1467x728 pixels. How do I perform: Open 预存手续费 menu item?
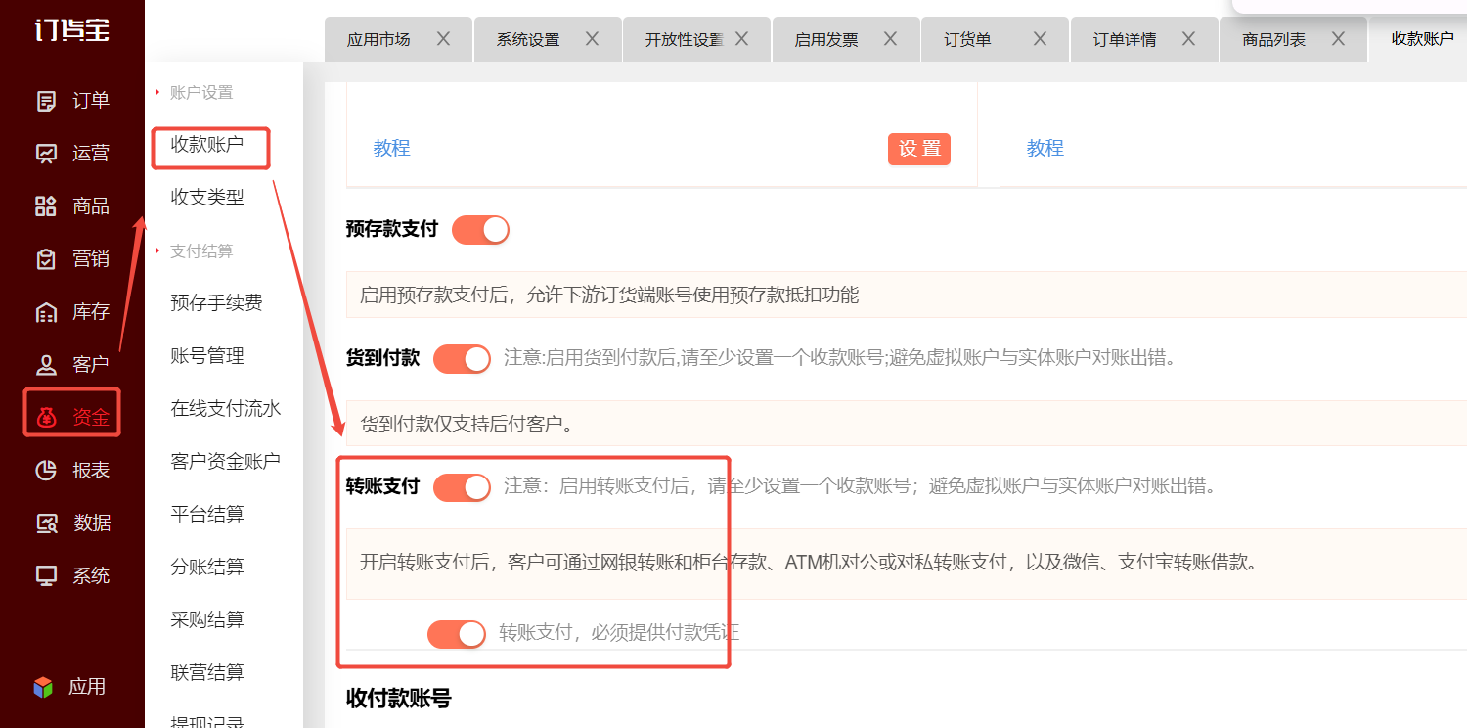tap(216, 303)
